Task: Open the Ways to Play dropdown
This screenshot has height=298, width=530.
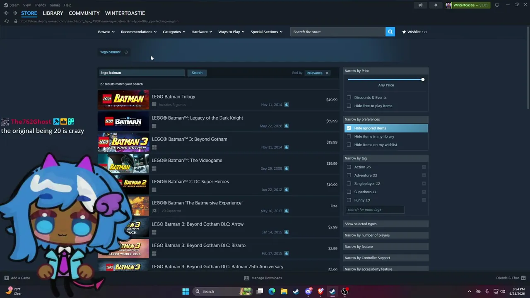Action: (231, 32)
